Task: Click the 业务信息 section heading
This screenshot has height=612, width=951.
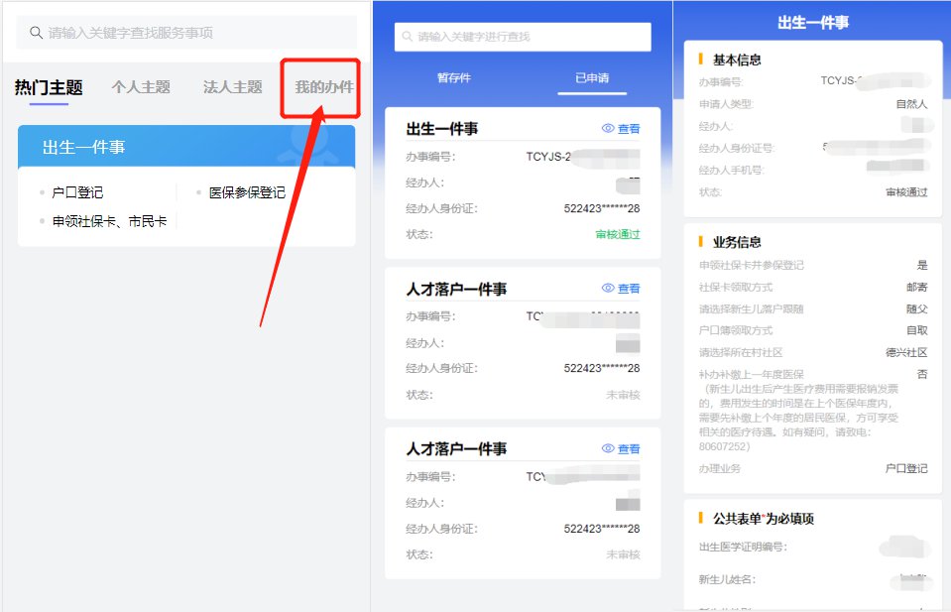Action: click(737, 242)
